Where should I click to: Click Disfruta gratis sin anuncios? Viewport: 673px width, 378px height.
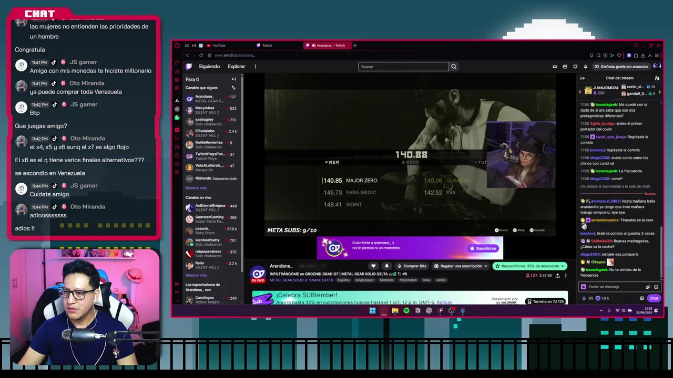[x=621, y=67]
